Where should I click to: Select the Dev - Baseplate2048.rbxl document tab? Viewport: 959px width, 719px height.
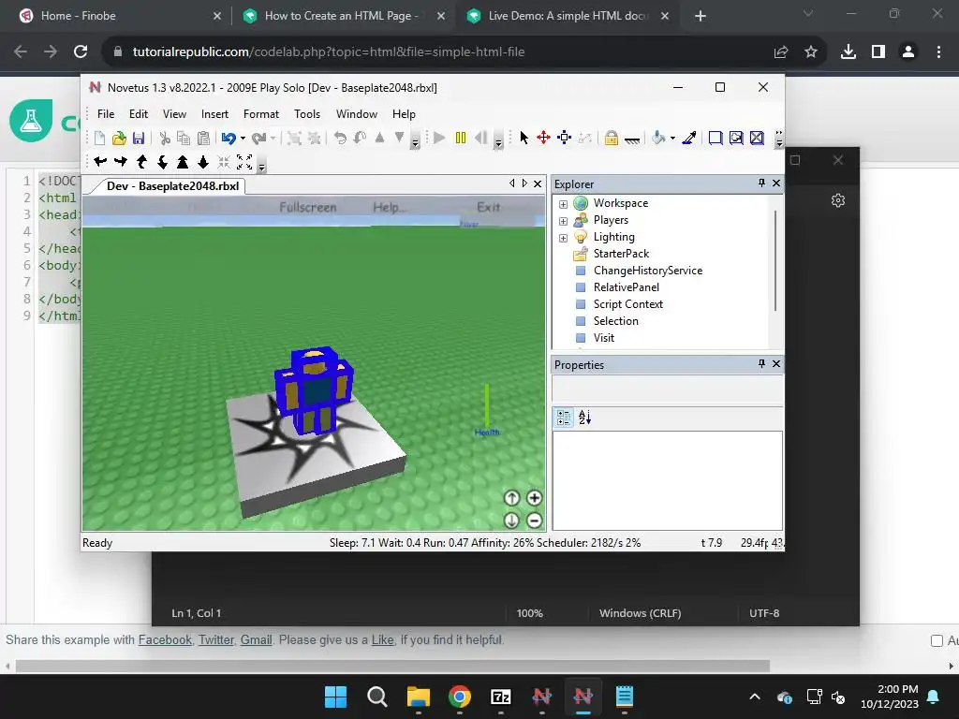[x=172, y=186]
